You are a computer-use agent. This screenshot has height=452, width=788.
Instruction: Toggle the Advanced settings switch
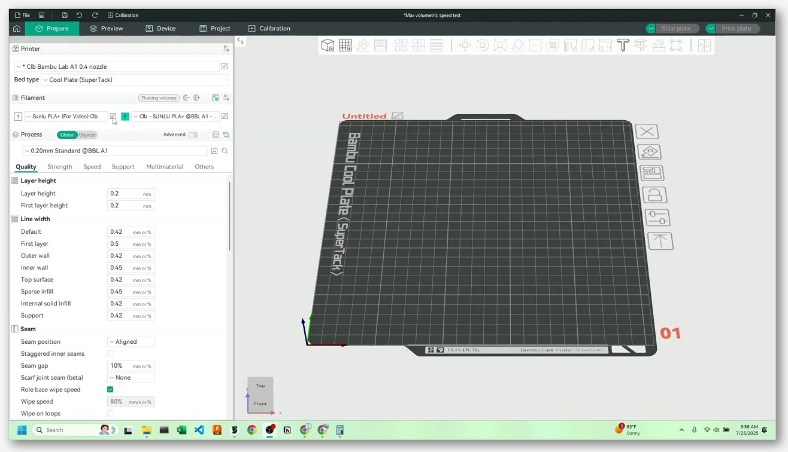pyautogui.click(x=193, y=135)
